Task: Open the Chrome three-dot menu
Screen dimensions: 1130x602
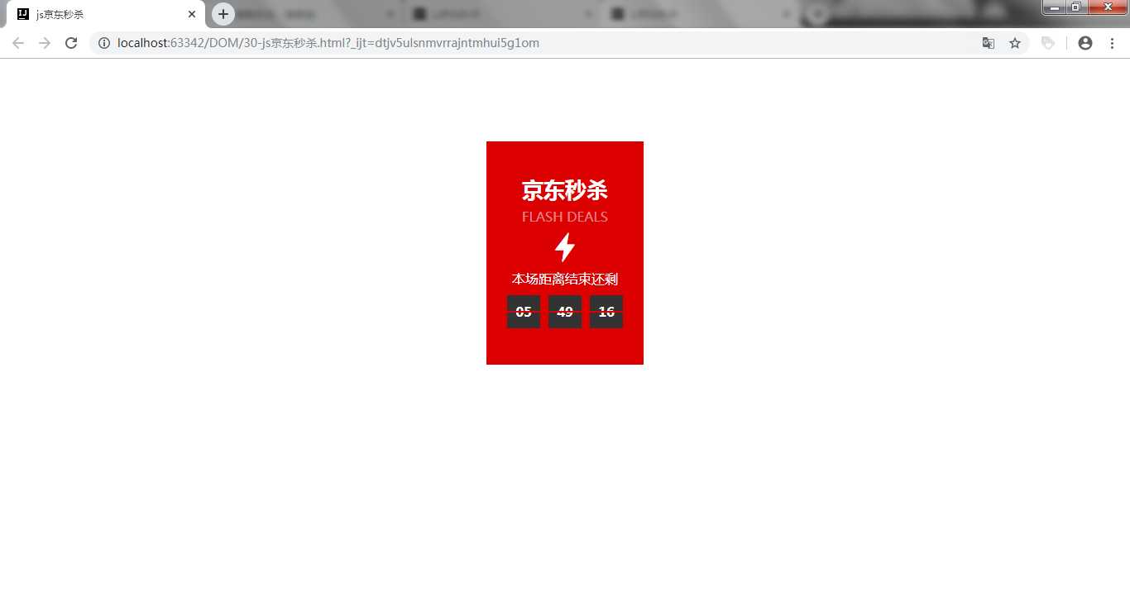Action: (x=1112, y=43)
